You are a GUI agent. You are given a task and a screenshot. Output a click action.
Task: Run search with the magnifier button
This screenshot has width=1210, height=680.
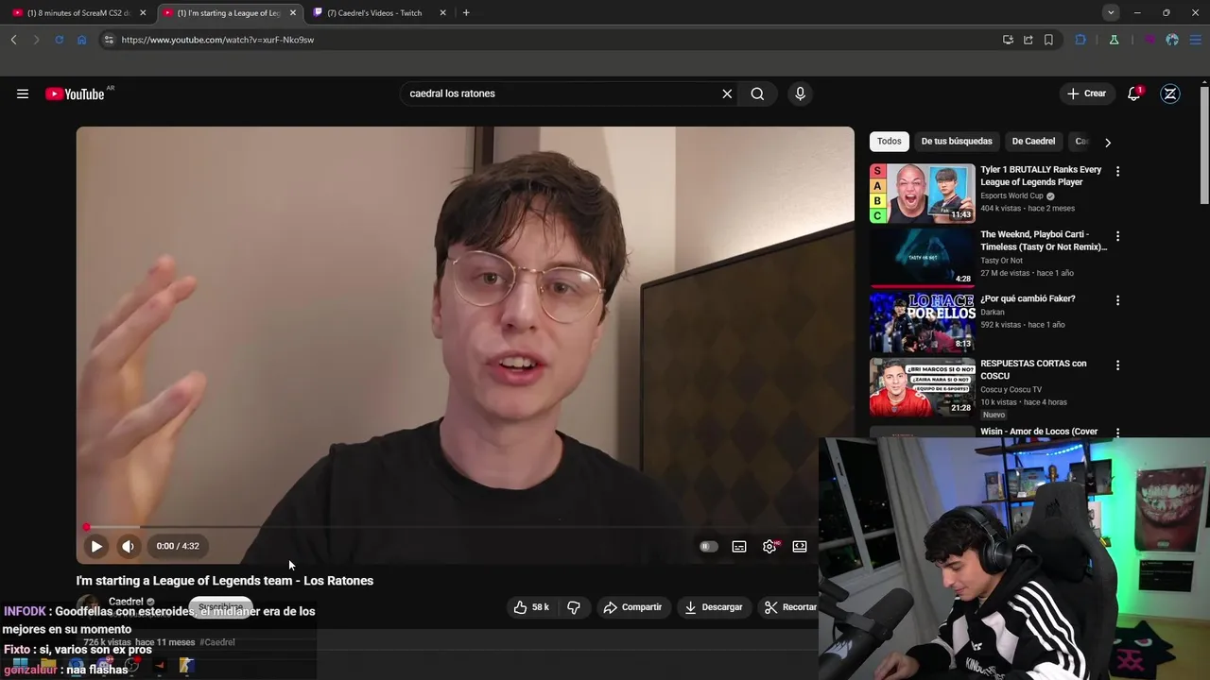tap(757, 93)
